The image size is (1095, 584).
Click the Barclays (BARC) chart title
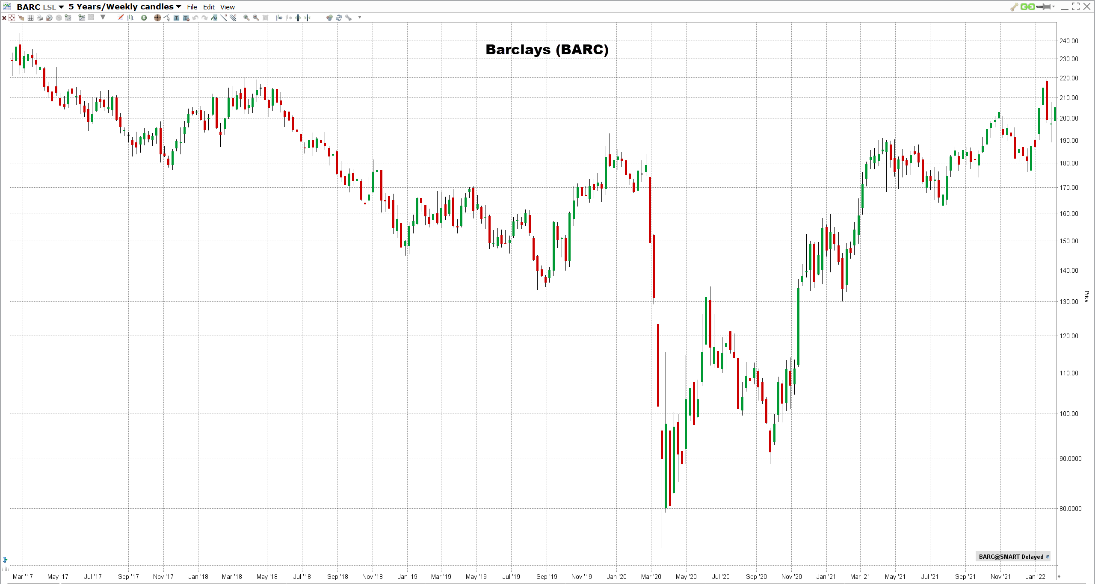point(547,50)
